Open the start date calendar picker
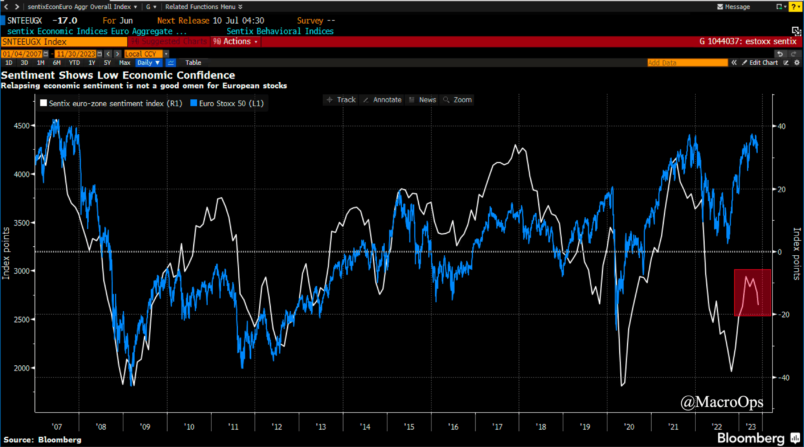804x447 pixels. 46,54
